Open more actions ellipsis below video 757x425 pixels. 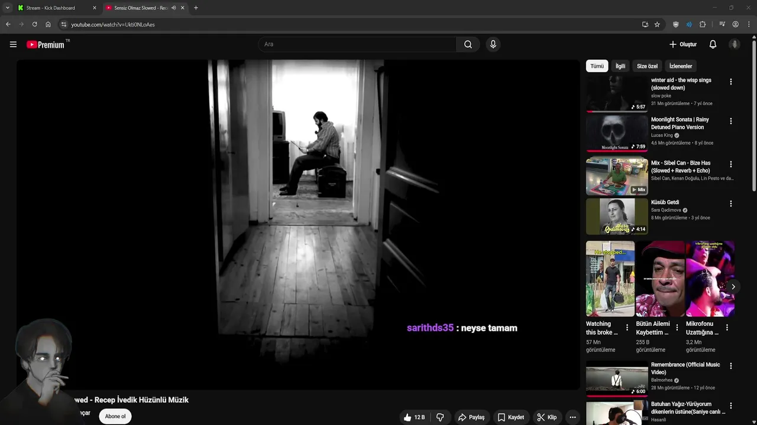pos(572,417)
